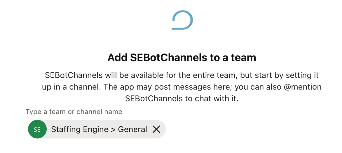
Task: Click the blue loading spinner icon
Action: click(x=182, y=20)
